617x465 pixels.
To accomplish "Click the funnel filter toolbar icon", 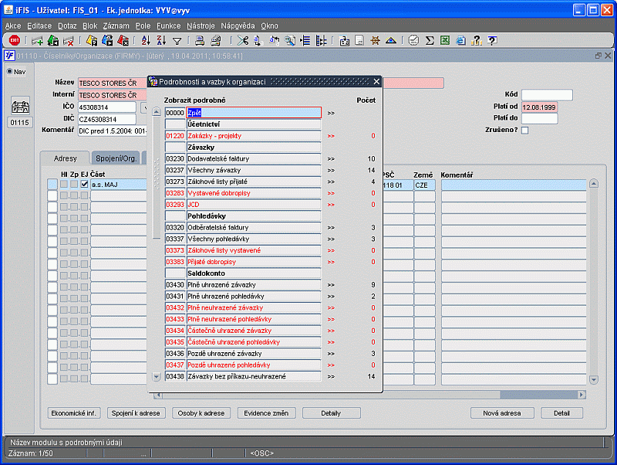I will [177, 40].
